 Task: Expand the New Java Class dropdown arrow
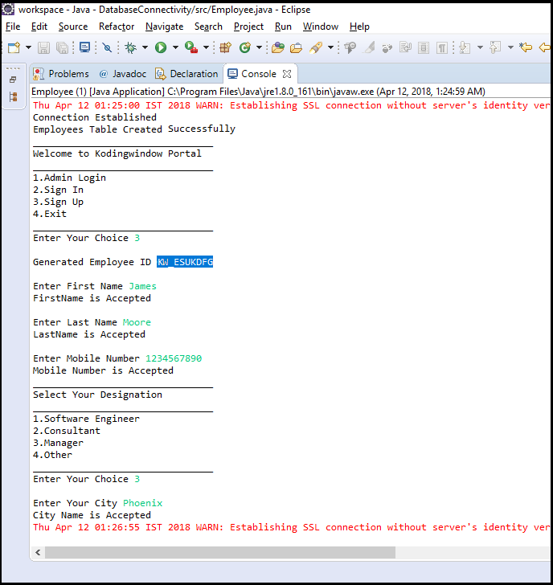[x=259, y=47]
